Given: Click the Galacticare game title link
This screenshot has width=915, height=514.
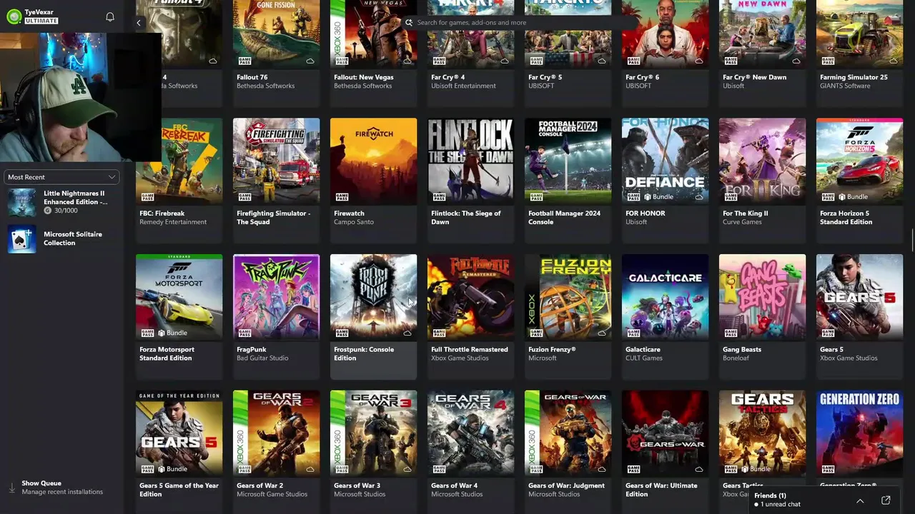Looking at the screenshot, I should pos(643,350).
